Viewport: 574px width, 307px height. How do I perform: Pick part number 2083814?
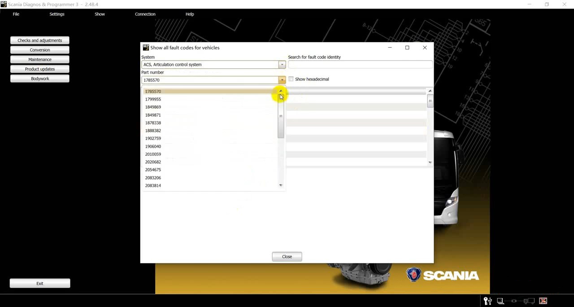(x=210, y=185)
